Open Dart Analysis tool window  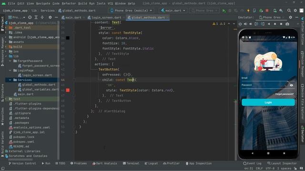pyautogui.click(x=105, y=163)
